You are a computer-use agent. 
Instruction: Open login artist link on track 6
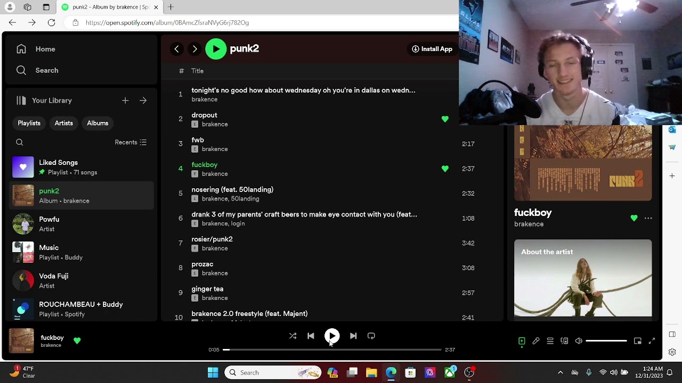coord(238,223)
